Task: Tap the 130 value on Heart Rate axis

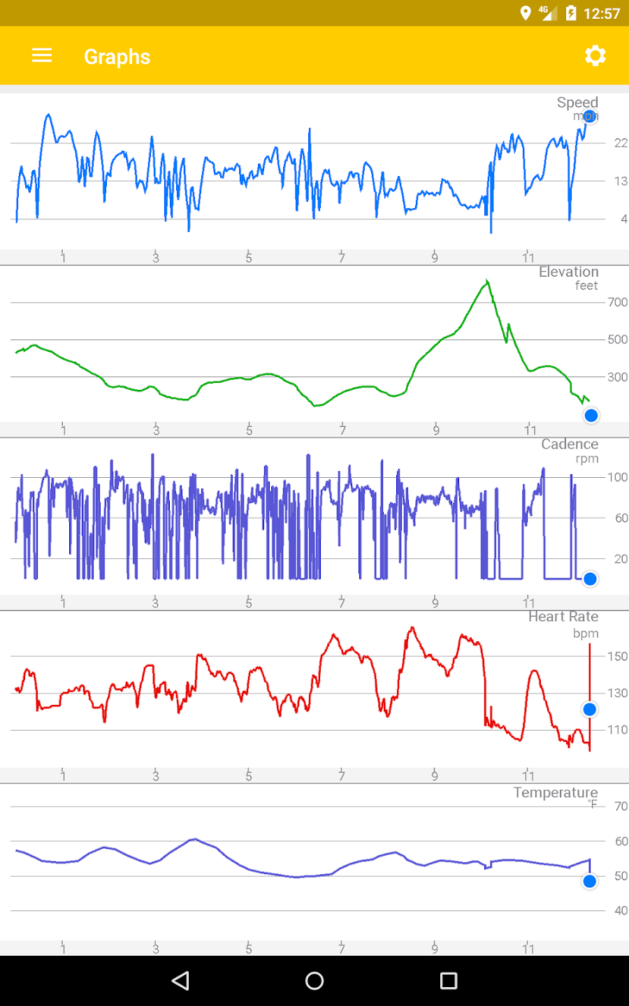Action: click(618, 693)
